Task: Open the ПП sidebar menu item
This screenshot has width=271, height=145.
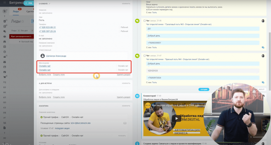Action: pyautogui.click(x=5, y=102)
